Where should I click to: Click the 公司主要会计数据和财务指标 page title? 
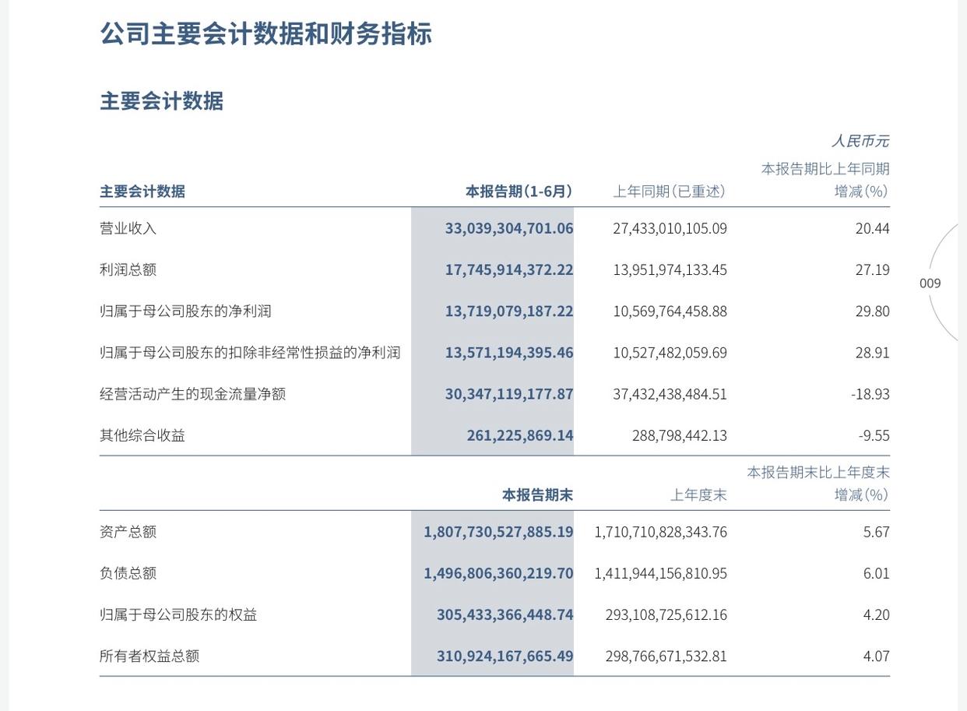(265, 34)
